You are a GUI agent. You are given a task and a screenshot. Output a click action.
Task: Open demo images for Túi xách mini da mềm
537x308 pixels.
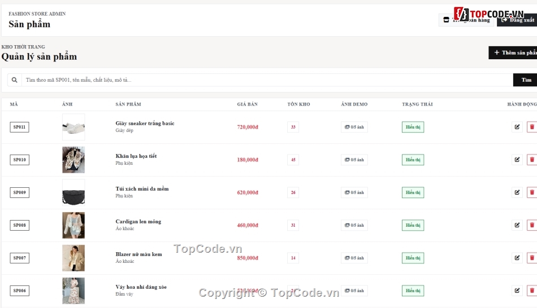354,192
